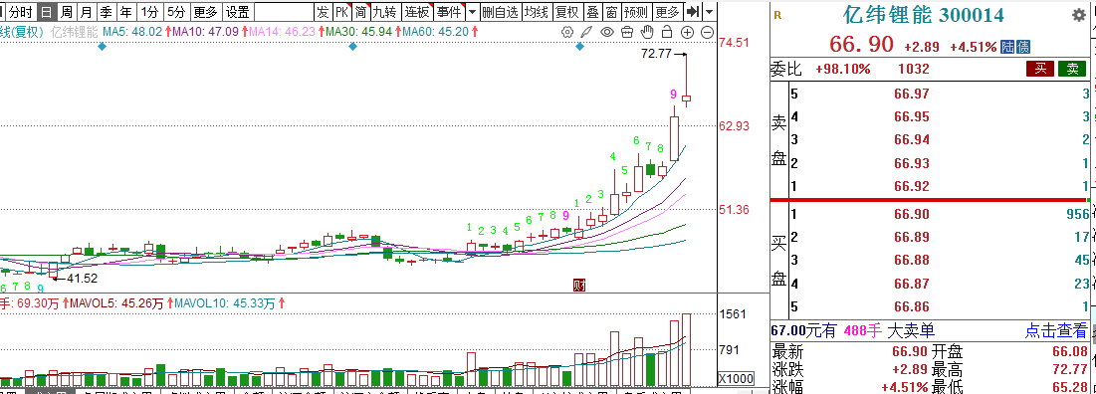Click 删自选 to remove from watchlist

[501, 12]
